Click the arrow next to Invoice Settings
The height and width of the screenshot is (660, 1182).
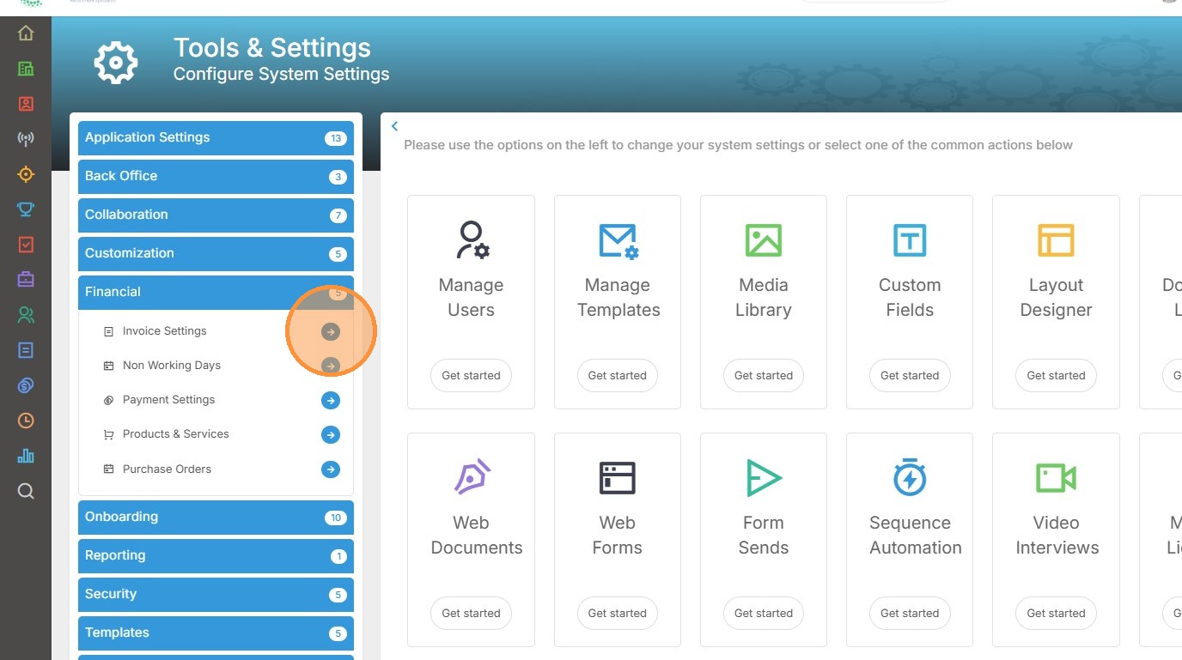click(331, 331)
